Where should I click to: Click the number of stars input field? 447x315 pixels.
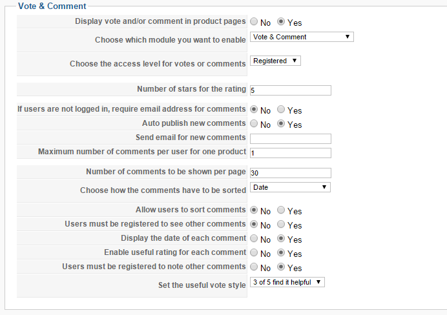(290, 90)
